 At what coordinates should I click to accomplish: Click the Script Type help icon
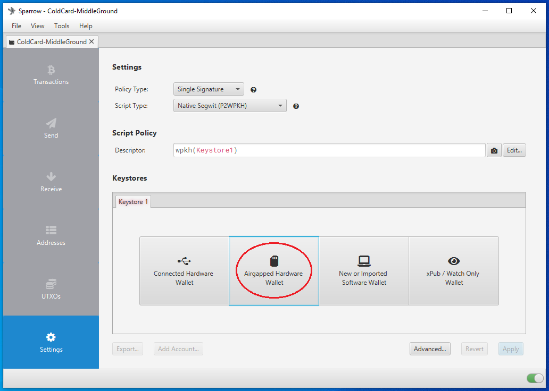(x=296, y=106)
